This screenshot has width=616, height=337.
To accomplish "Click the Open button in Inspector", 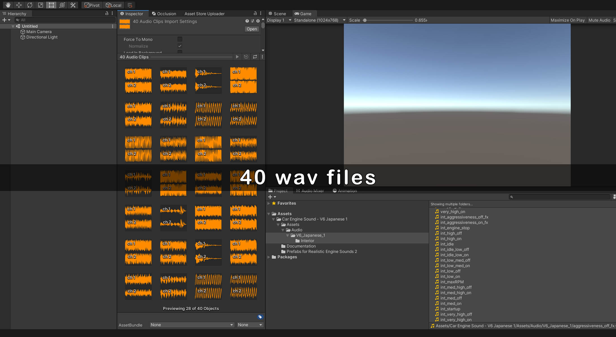I will (251, 29).
